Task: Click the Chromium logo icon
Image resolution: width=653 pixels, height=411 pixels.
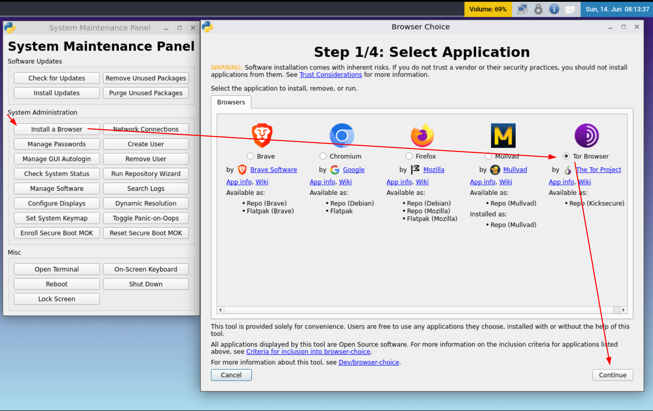Action: point(342,136)
